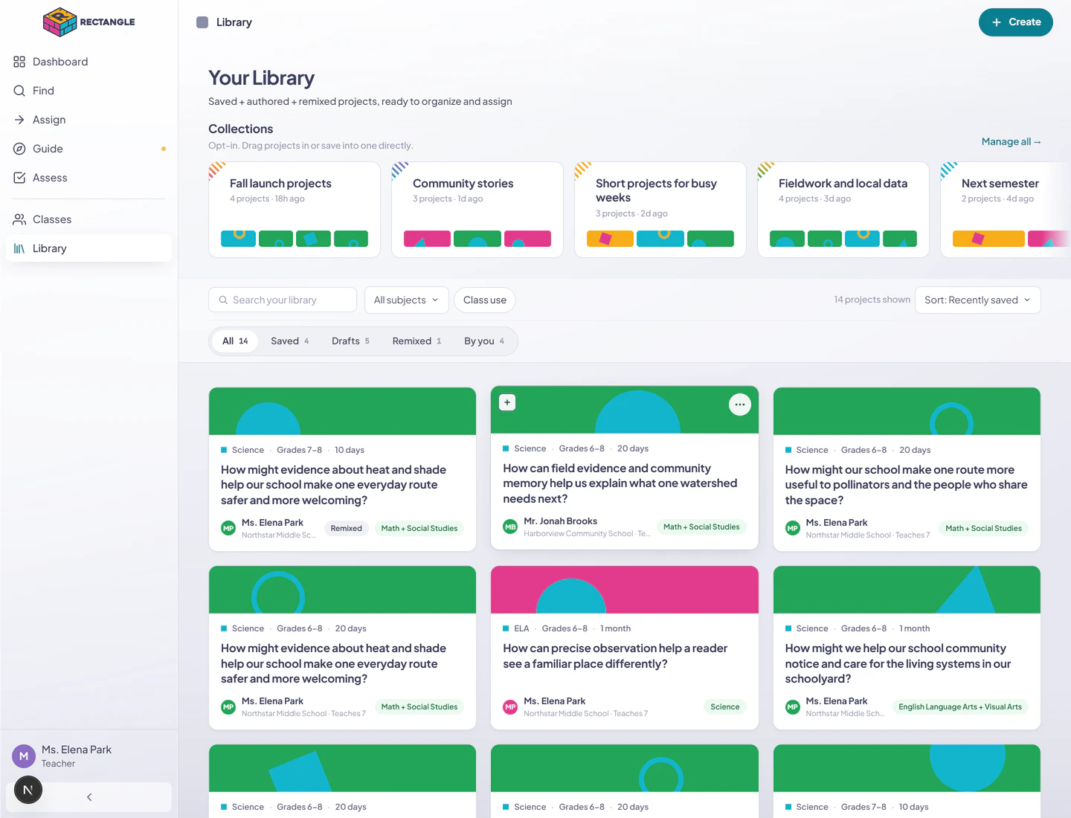Toggle the Class use filter
The height and width of the screenshot is (818, 1071).
(x=485, y=300)
